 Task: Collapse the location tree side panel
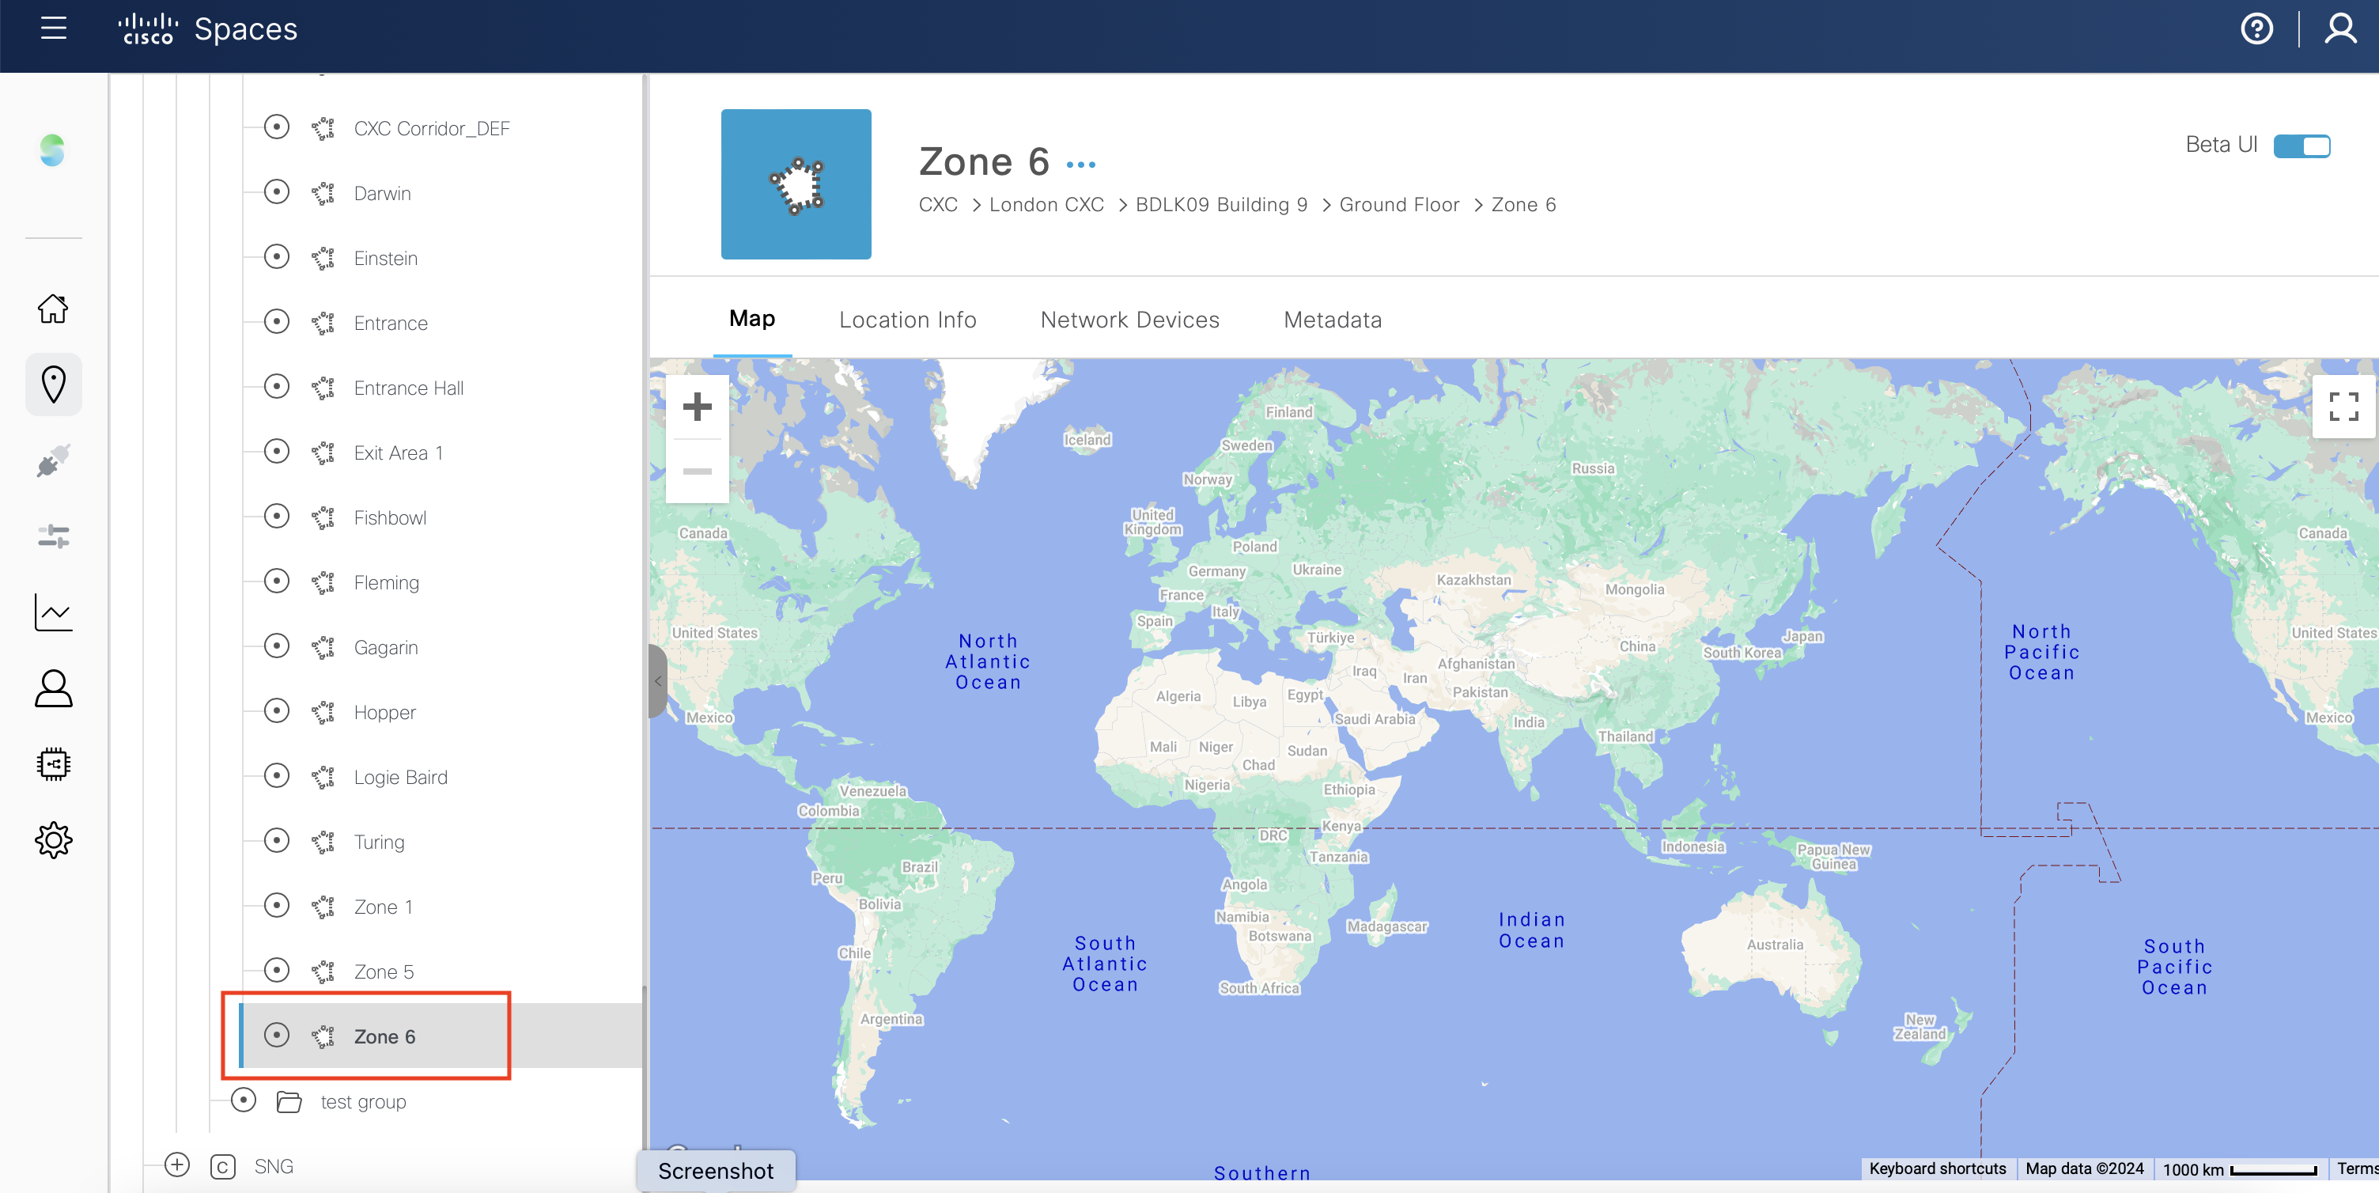[657, 681]
